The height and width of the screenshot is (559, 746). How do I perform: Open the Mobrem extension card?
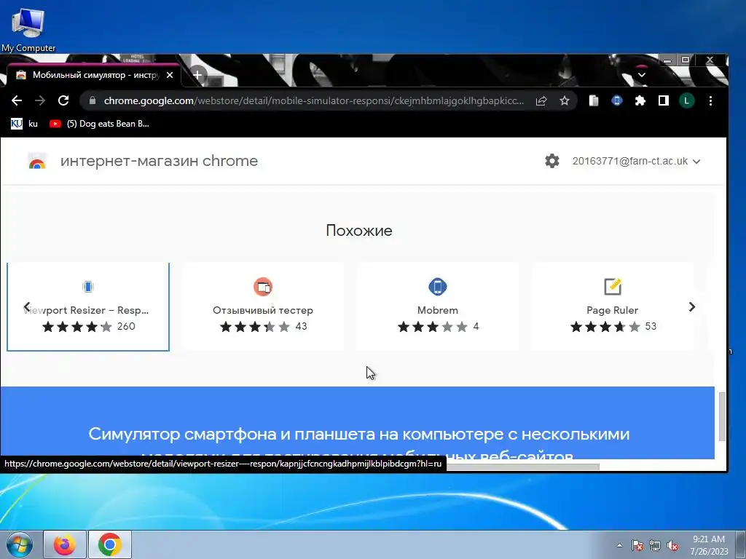438,306
